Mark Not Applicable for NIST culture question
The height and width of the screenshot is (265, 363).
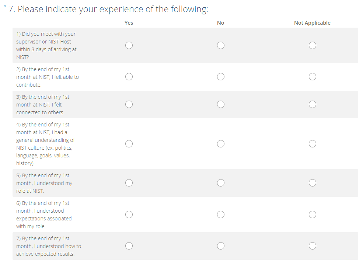313,144
